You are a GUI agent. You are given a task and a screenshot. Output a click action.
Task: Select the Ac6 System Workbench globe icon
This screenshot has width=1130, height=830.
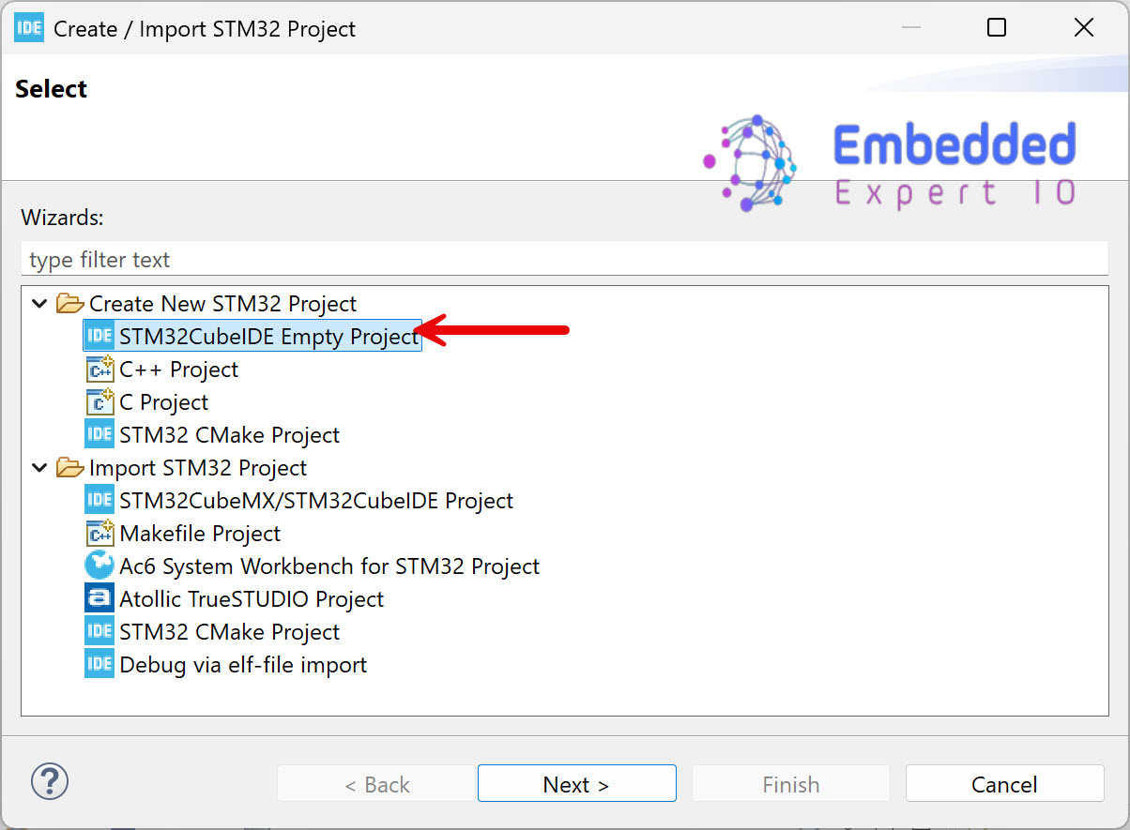click(x=99, y=565)
